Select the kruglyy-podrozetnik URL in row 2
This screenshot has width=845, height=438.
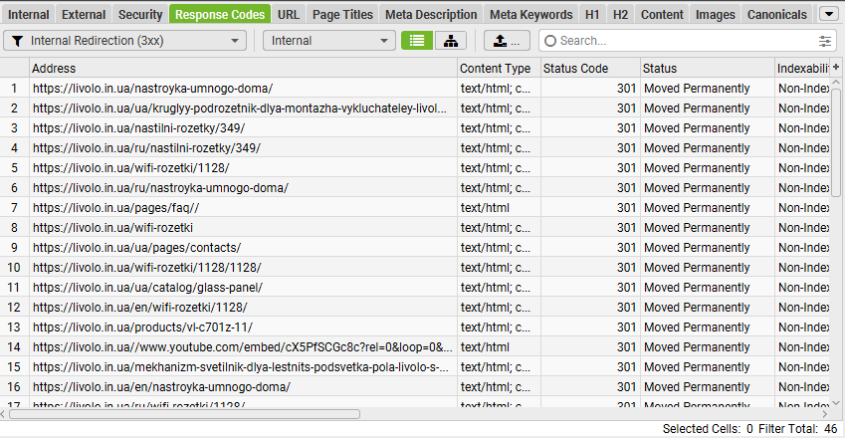(239, 109)
